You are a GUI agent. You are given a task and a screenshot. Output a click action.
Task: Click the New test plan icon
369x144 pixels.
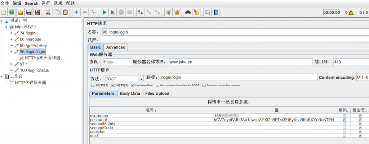(x=4, y=12)
